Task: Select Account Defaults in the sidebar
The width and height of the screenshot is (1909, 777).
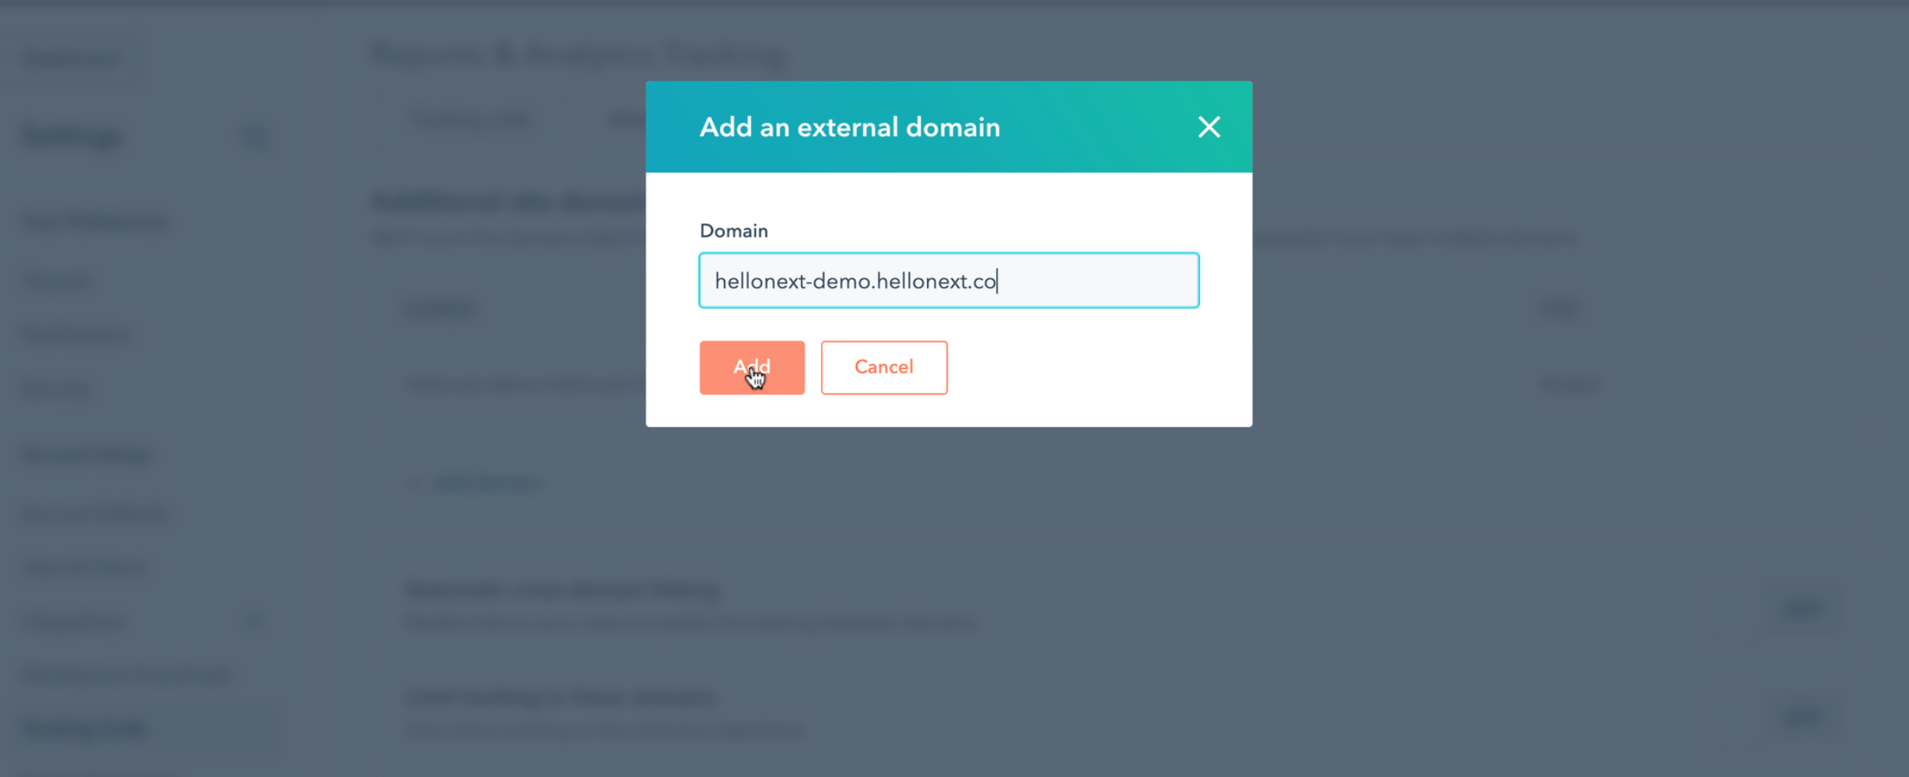Action: [95, 514]
